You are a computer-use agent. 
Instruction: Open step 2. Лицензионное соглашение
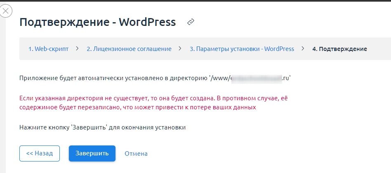tap(129, 49)
